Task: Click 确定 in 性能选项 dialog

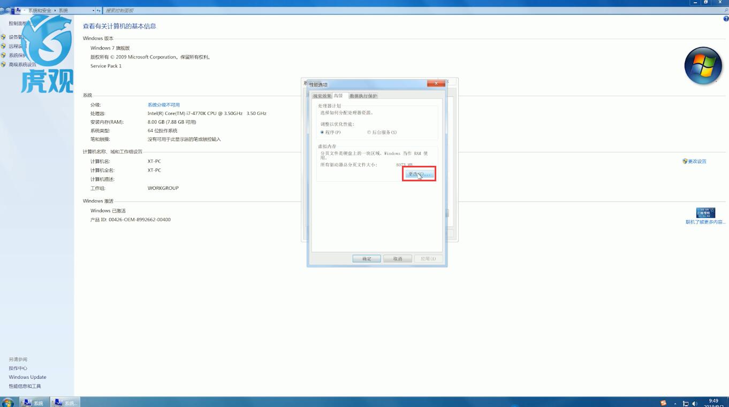Action: point(367,259)
